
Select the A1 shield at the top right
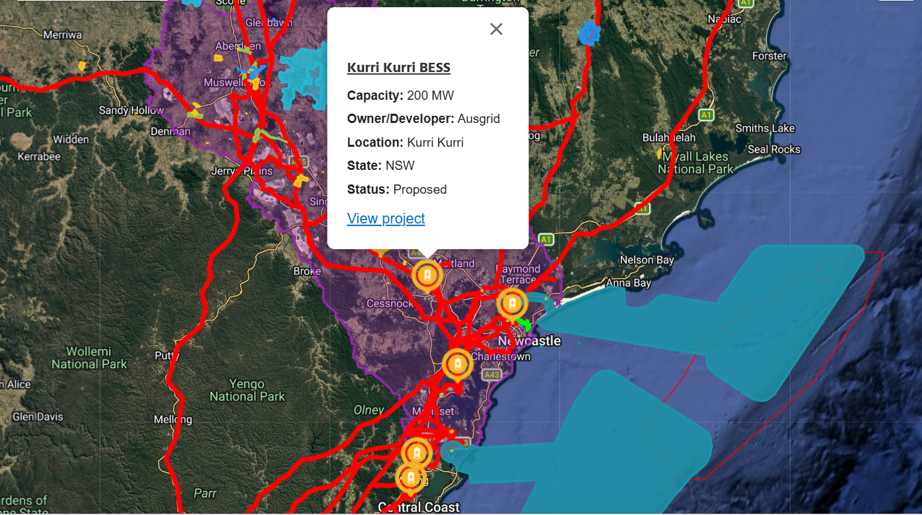pos(746,3)
